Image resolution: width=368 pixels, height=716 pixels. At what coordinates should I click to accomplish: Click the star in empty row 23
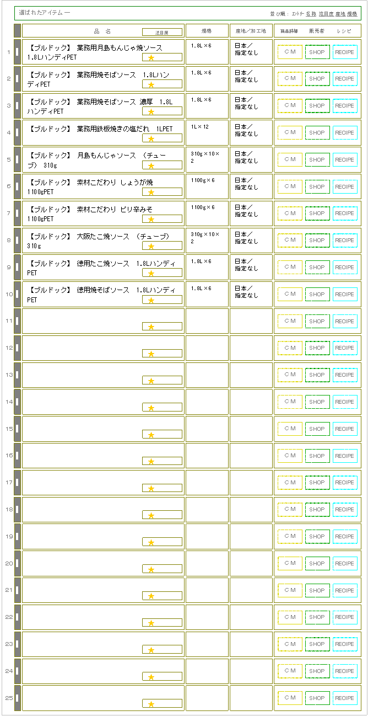point(151,650)
